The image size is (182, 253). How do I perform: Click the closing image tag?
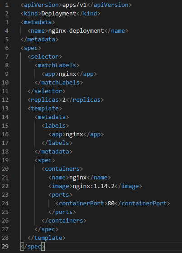point(129,186)
